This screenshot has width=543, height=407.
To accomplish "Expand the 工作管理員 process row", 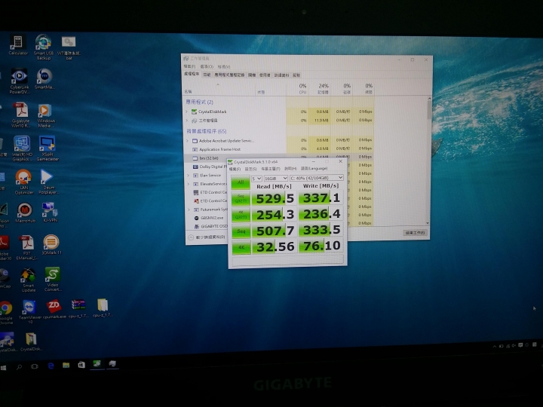I will click(187, 121).
